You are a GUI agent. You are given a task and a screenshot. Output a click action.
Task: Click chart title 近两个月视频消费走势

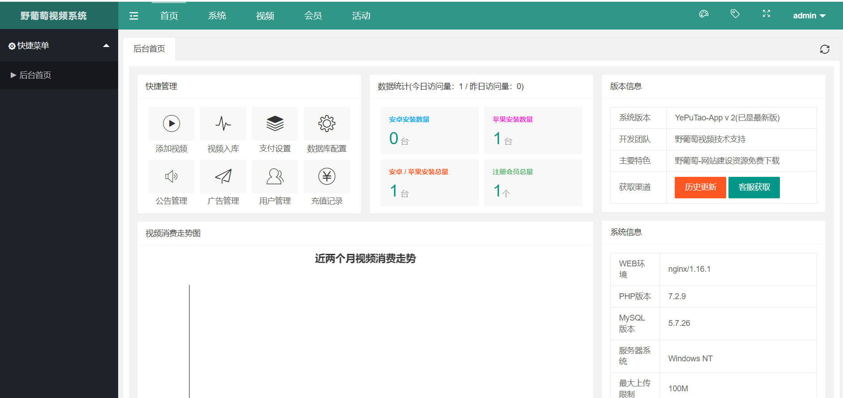pyautogui.click(x=366, y=258)
